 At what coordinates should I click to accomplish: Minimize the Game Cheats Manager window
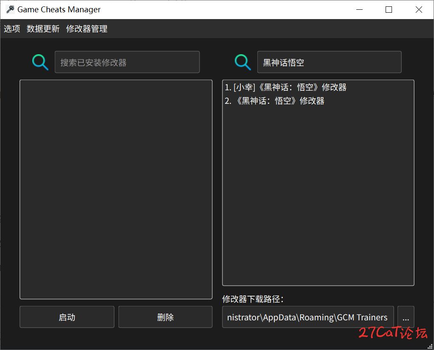tap(360, 10)
